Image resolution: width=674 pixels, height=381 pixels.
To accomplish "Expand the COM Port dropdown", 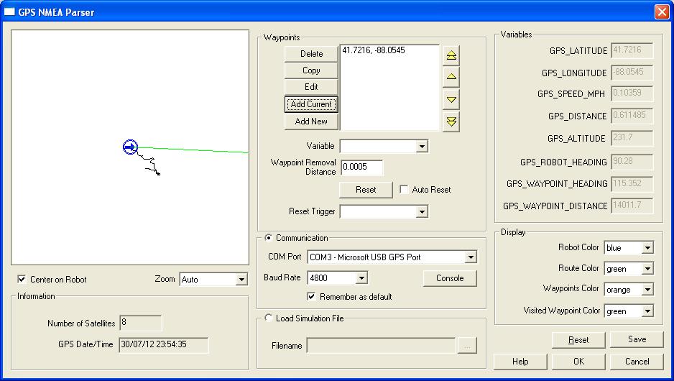I will coord(471,257).
